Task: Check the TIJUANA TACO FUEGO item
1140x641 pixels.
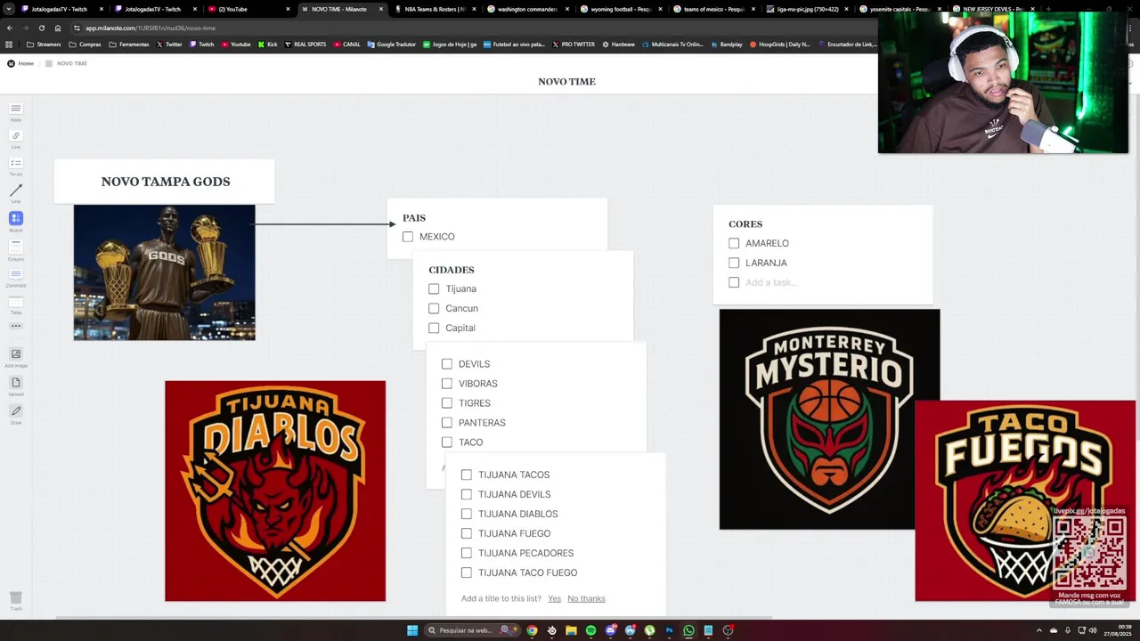Action: pos(467,572)
